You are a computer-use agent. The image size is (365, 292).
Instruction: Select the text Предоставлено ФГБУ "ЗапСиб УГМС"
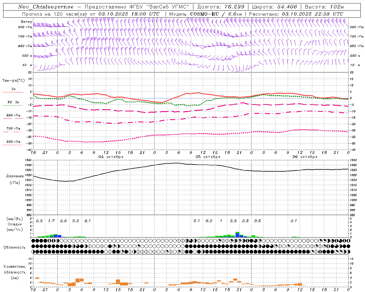coord(137,7)
